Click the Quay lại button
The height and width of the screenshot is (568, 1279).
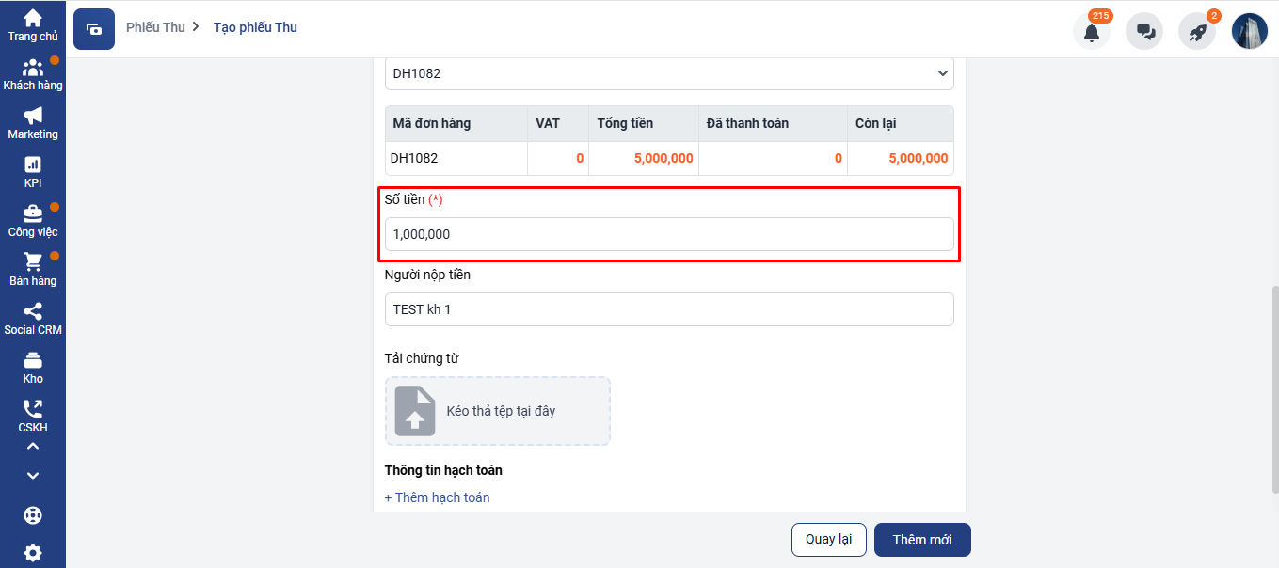tap(828, 540)
